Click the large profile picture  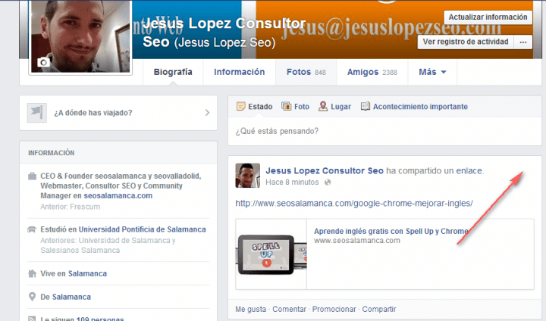point(80,36)
